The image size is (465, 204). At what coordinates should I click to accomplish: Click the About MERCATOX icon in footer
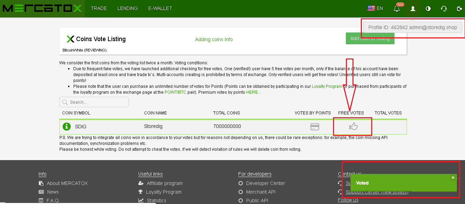41,183
